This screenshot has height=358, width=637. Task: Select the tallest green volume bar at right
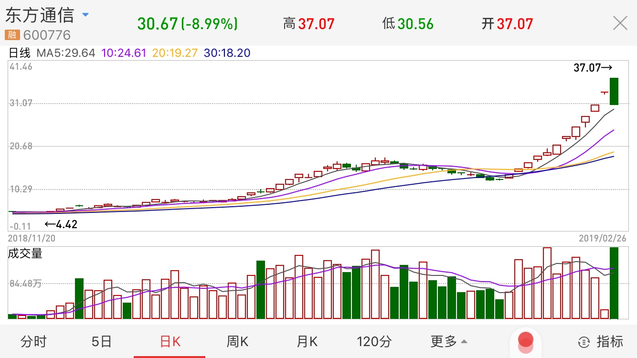(x=614, y=283)
